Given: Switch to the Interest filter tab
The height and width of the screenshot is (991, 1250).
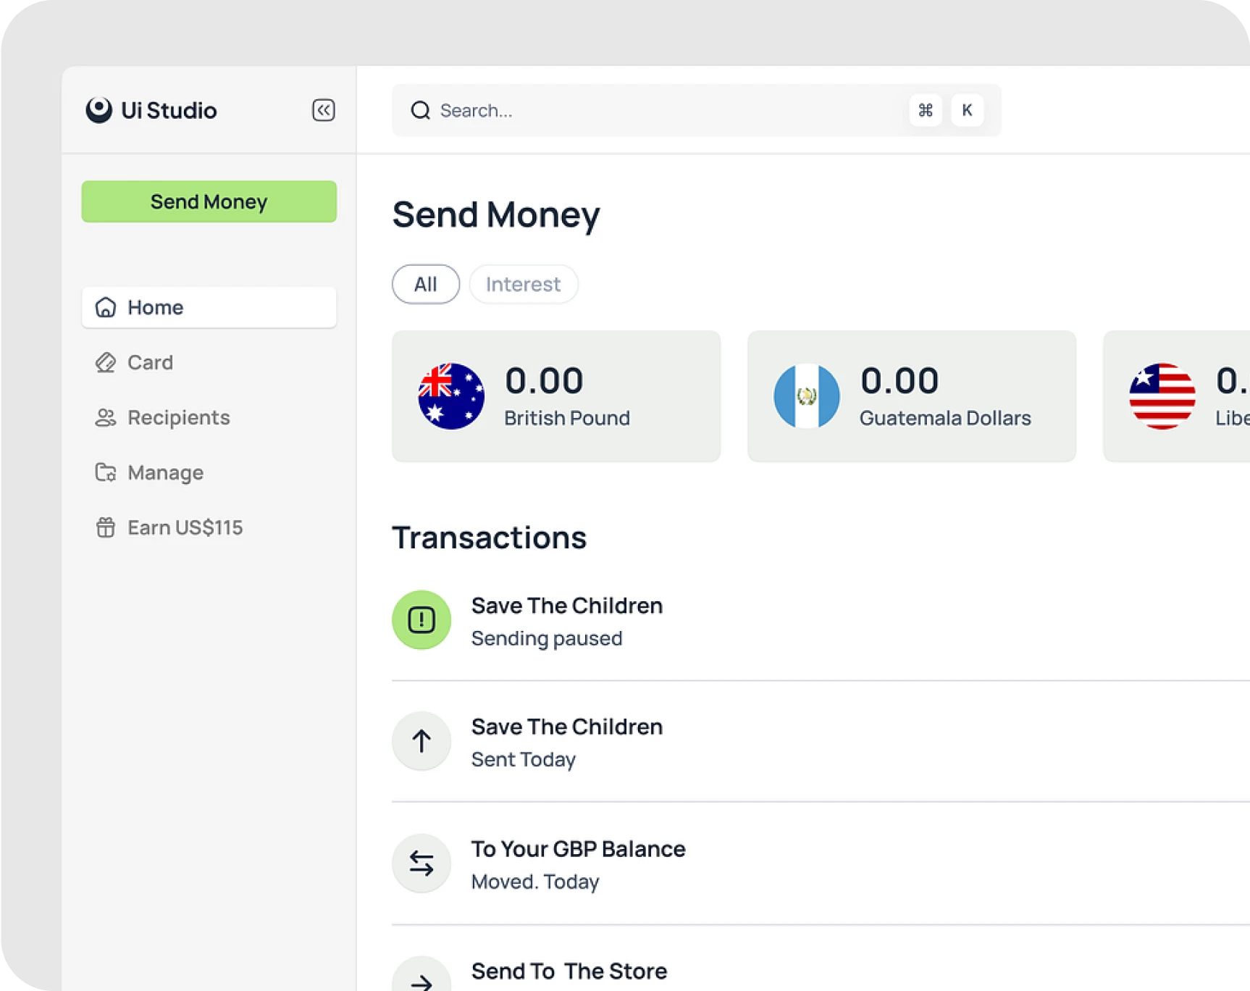Looking at the screenshot, I should click(x=523, y=284).
